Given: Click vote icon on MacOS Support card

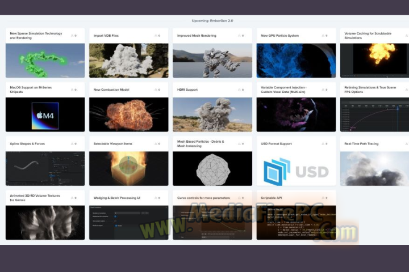Looking at the screenshot, I should pyautogui.click(x=72, y=90).
